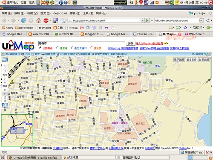Click the 網頁連結 page link tool
Image resolution: width=213 pixels, height=160 pixels.
point(48,54)
